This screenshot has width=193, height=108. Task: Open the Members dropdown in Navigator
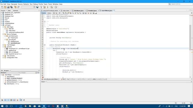coord(10,73)
